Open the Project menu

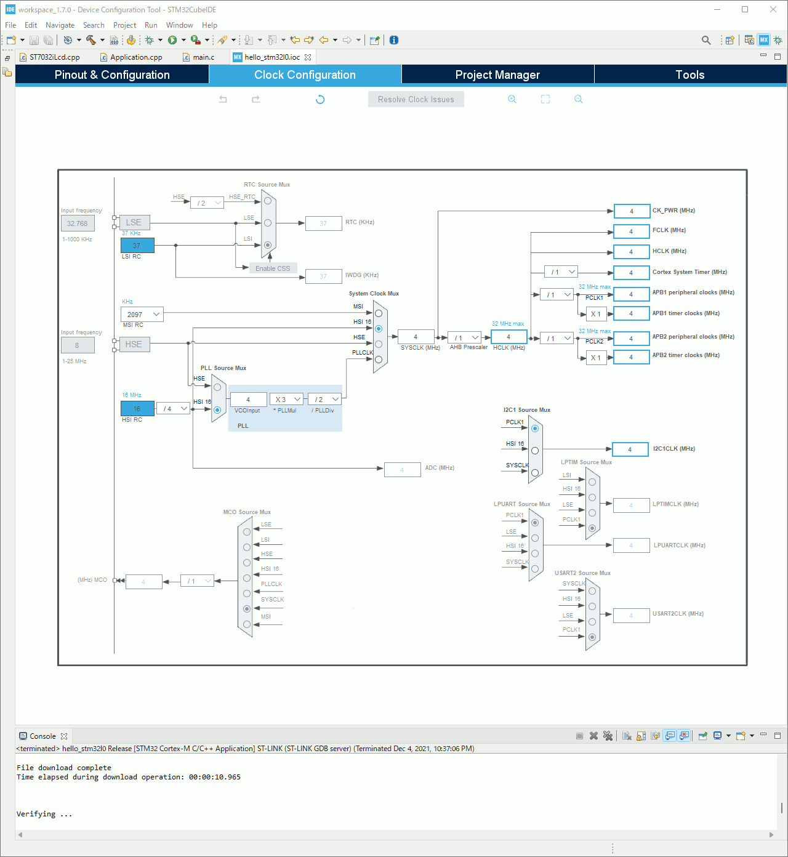pyautogui.click(x=125, y=25)
